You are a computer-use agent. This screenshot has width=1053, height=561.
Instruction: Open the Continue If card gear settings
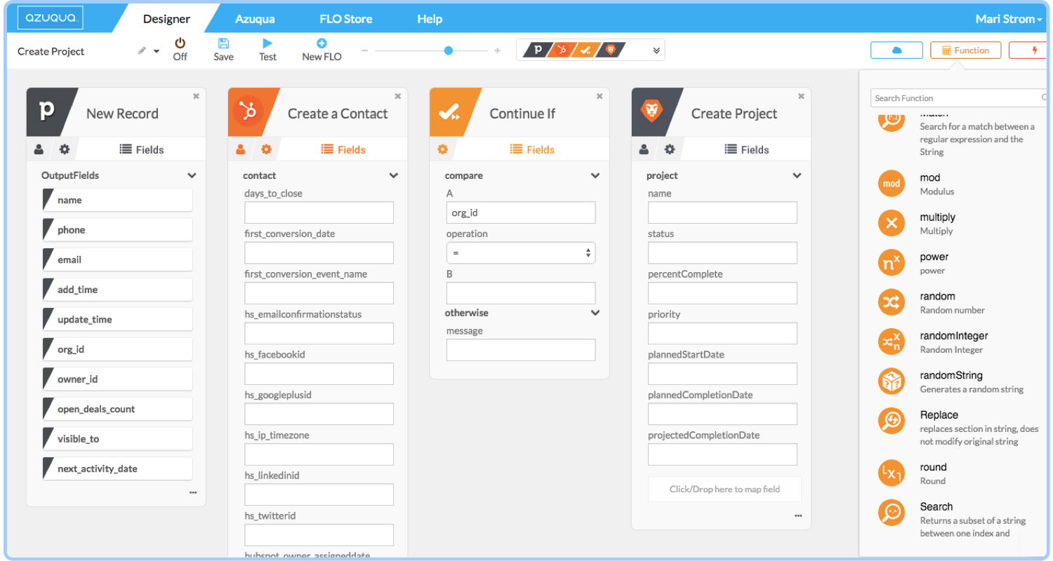[x=442, y=149]
